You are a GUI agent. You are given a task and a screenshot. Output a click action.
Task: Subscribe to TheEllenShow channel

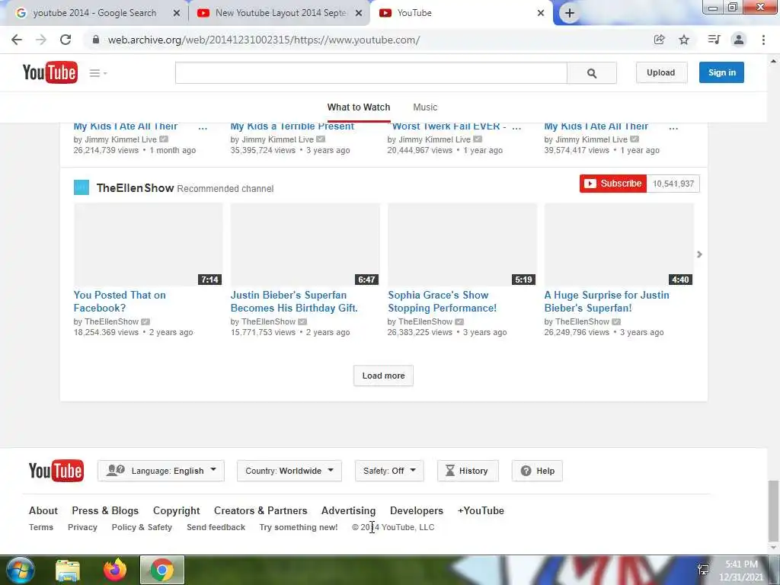(613, 184)
